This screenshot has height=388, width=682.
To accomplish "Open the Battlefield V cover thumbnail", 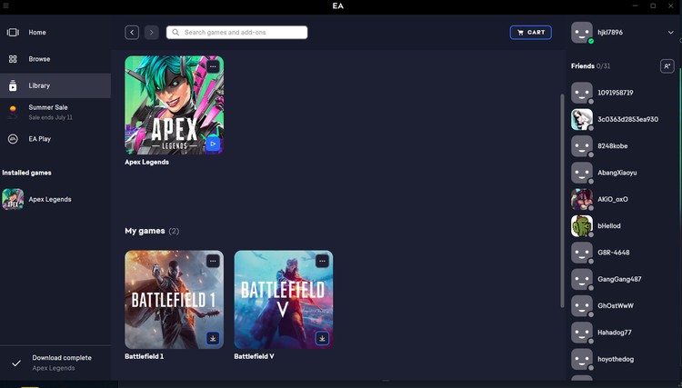I will [284, 299].
